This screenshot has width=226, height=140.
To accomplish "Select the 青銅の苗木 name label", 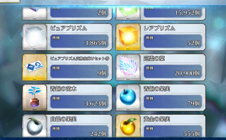I will click(63, 89).
